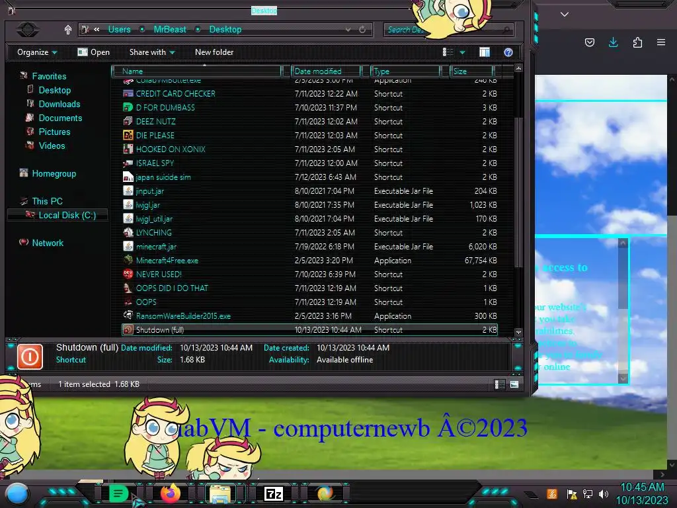Image resolution: width=677 pixels, height=508 pixels.
Task: Select ISRAEL SPY shortcut icon
Action: [128, 163]
